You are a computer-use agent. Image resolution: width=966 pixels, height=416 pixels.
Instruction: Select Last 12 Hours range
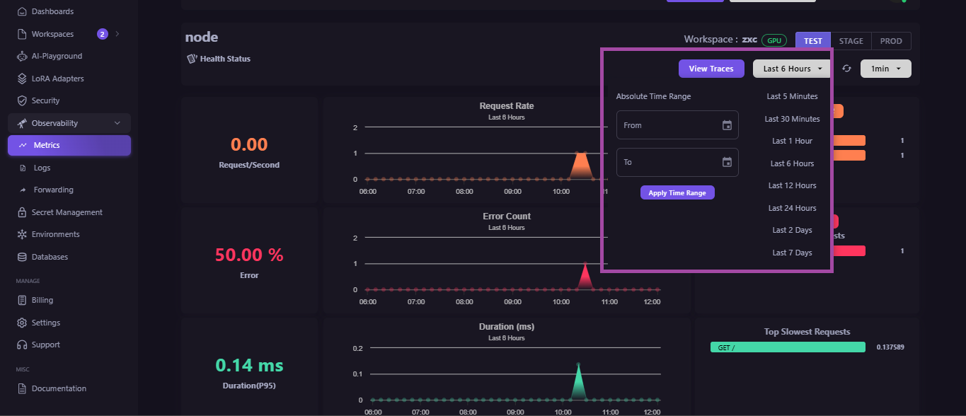click(792, 185)
